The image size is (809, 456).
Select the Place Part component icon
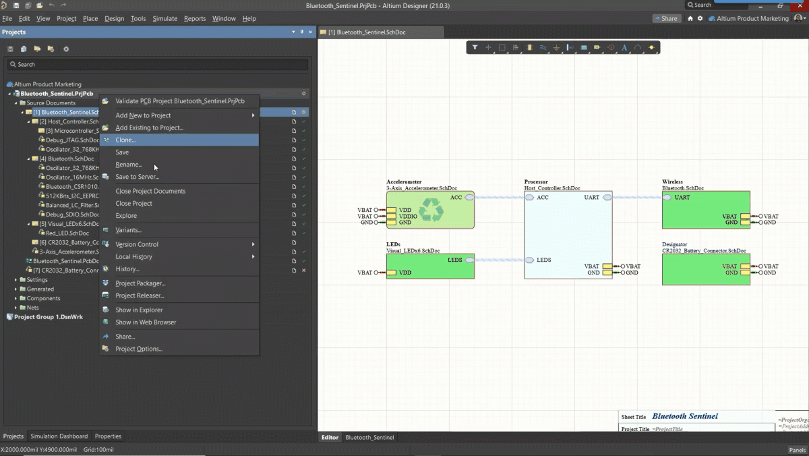529,47
